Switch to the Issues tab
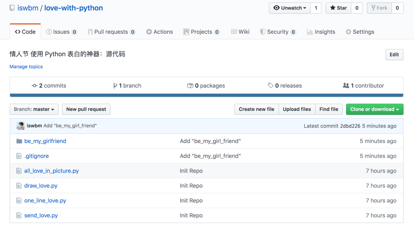 point(61,32)
